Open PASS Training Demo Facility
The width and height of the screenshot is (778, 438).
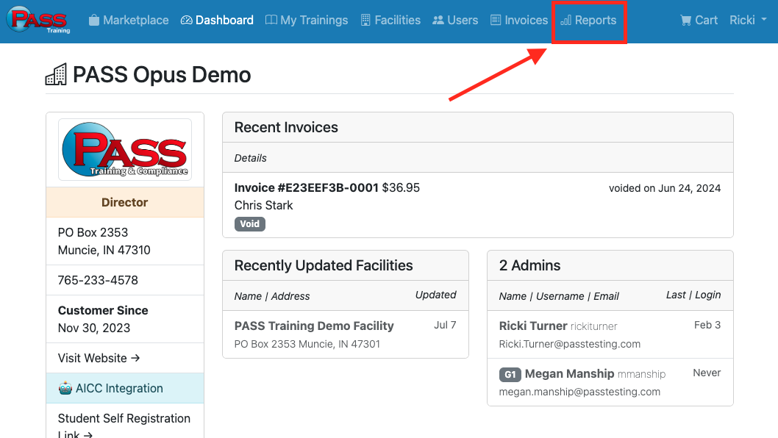[x=314, y=326]
